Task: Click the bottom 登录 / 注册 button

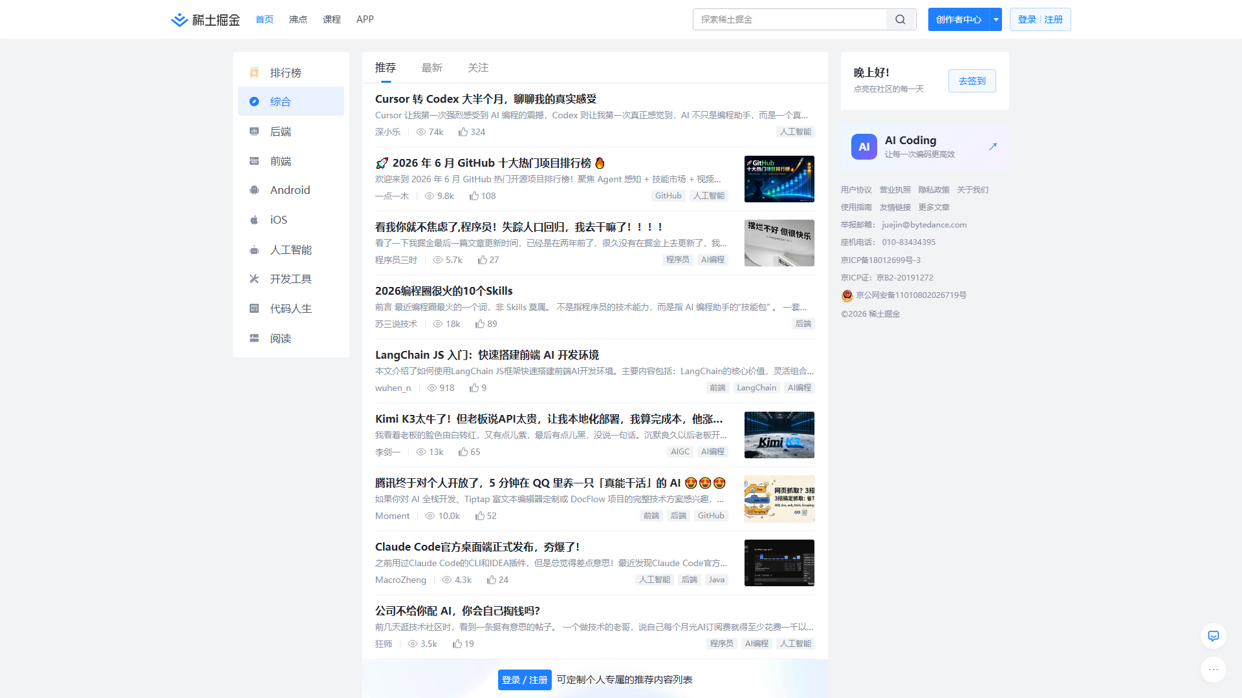Action: 525,680
